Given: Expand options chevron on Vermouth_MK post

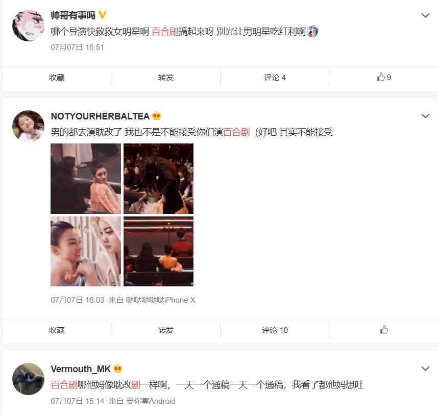Looking at the screenshot, I should 425,369.
